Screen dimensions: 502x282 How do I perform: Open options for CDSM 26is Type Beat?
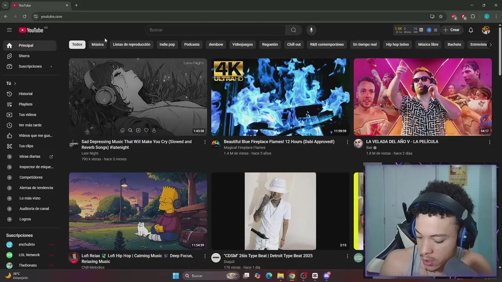(x=347, y=256)
